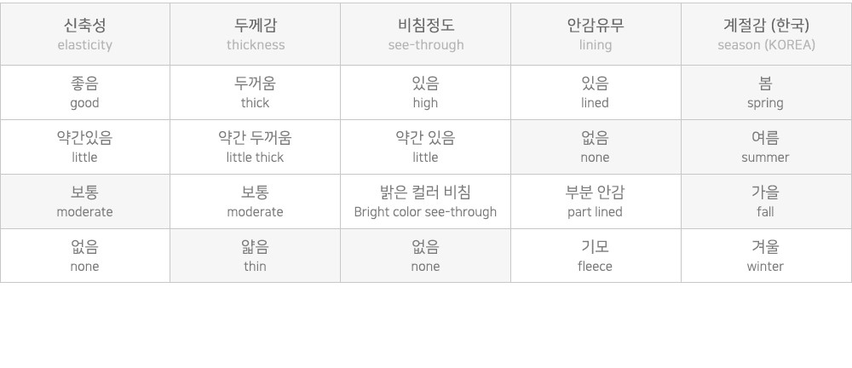Select the highlighted elasticity 'moderate' cell
This screenshot has width=852, height=368.
click(x=84, y=201)
